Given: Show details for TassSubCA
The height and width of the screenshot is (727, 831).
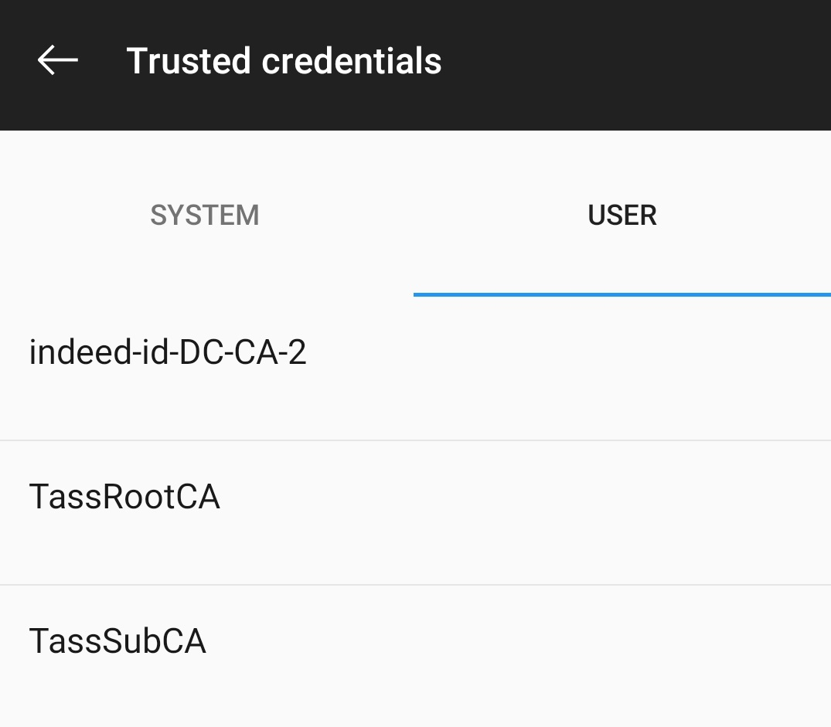Looking at the screenshot, I should point(117,641).
